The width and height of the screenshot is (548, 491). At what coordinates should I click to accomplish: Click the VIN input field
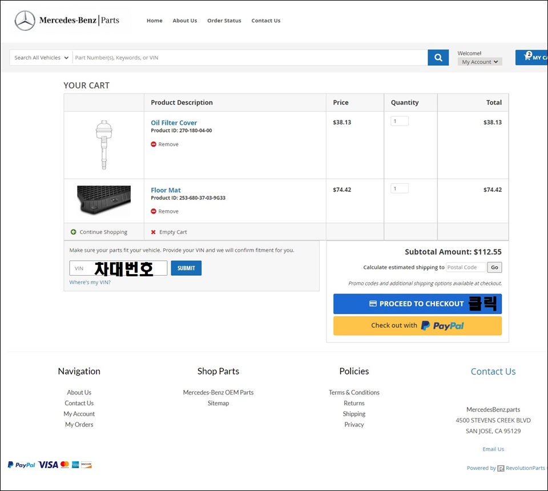coord(118,268)
